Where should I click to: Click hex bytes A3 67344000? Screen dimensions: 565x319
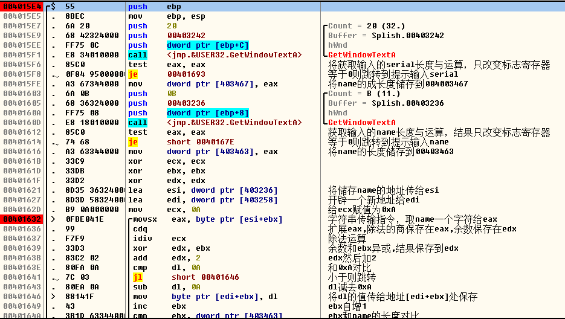tap(92, 84)
